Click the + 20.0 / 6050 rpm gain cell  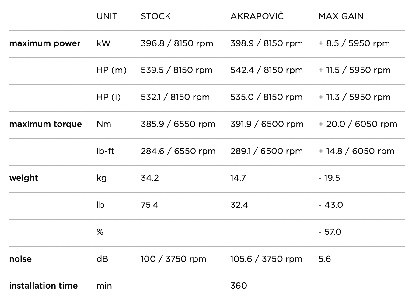(358, 124)
